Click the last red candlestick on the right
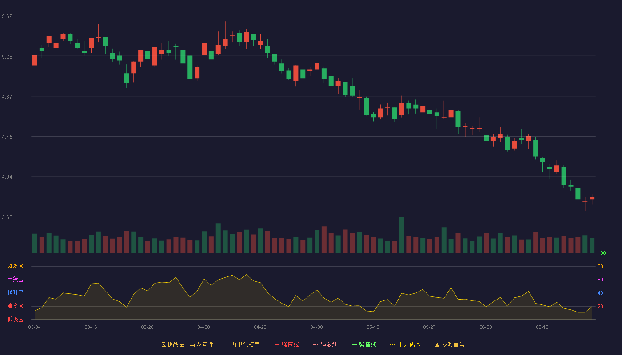 point(592,198)
